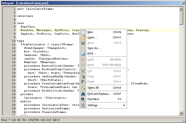
Task: Click 'Calculator :TCalculator;' line
Action: pyautogui.click(x=45, y=98)
